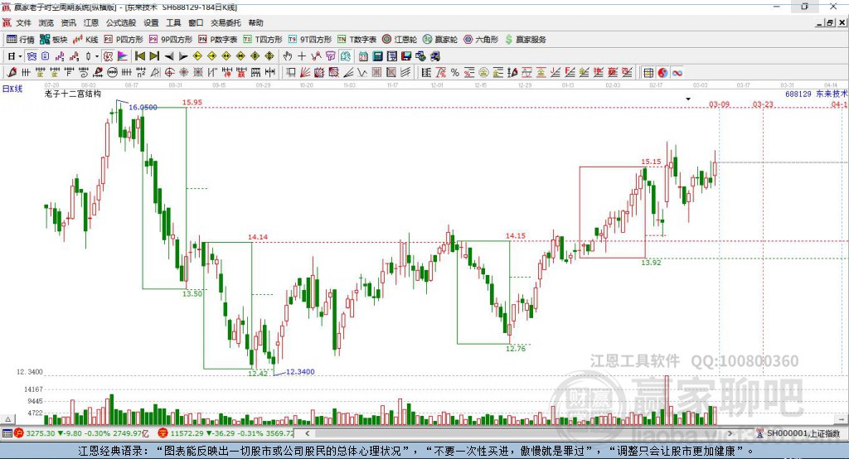The width and height of the screenshot is (849, 459).
Task: Toggle the colored grid icon
Action: coord(648,73)
